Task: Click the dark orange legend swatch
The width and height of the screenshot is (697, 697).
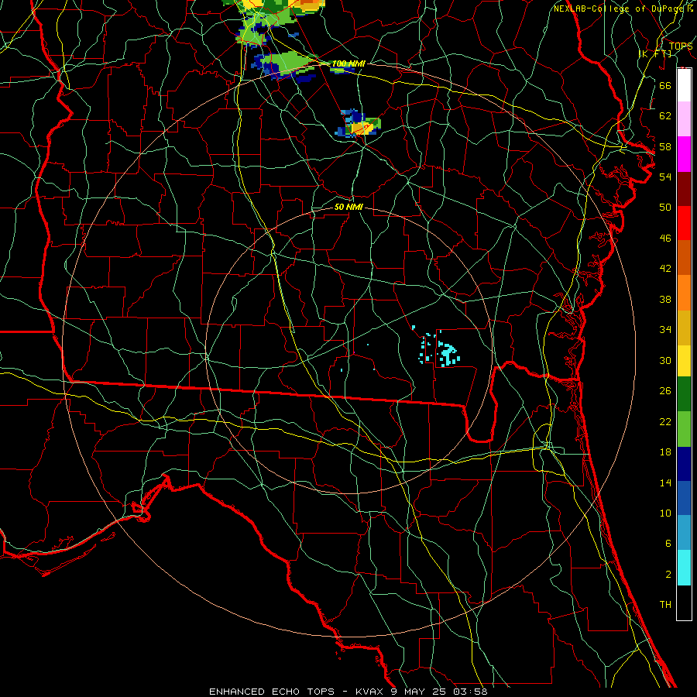Action: click(684, 258)
